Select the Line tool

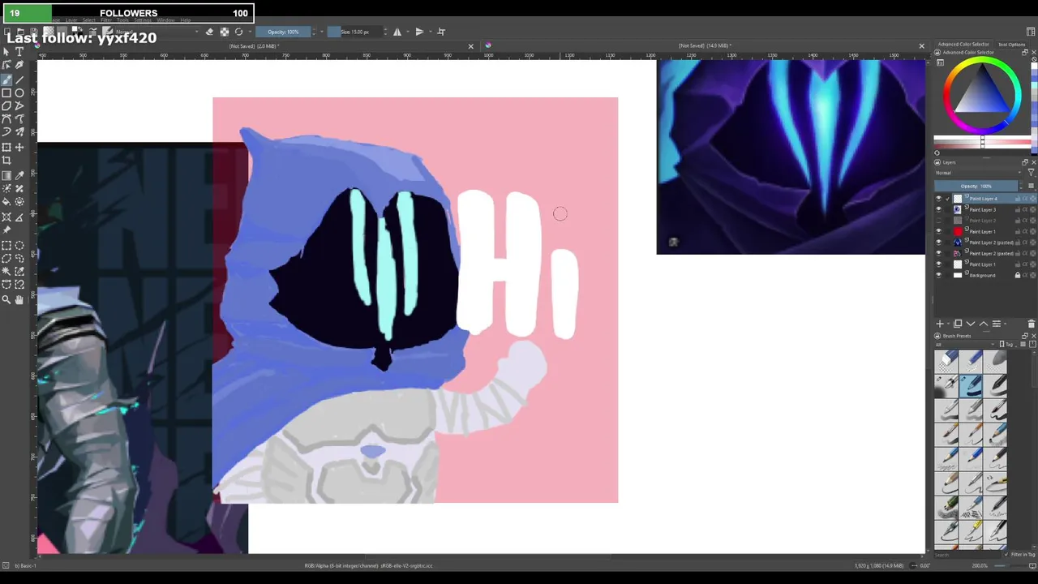pyautogui.click(x=19, y=79)
